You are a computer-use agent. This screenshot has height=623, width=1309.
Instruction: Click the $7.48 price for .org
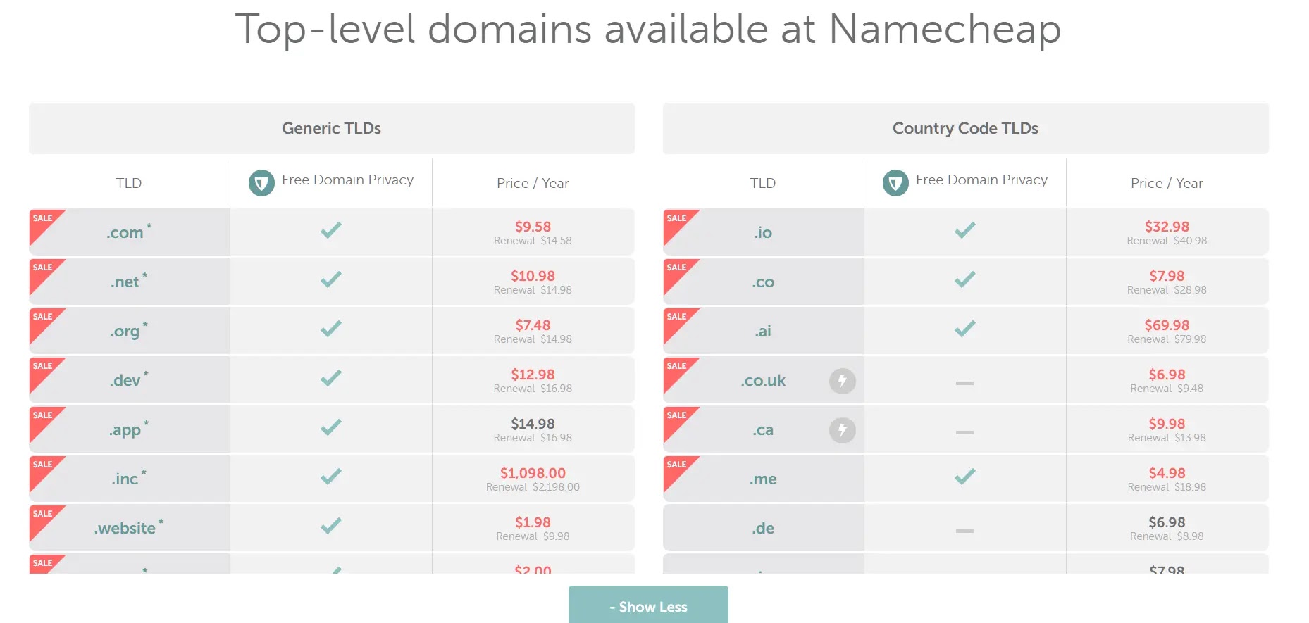click(x=533, y=325)
